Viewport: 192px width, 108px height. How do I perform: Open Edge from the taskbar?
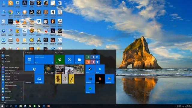[16, 106]
